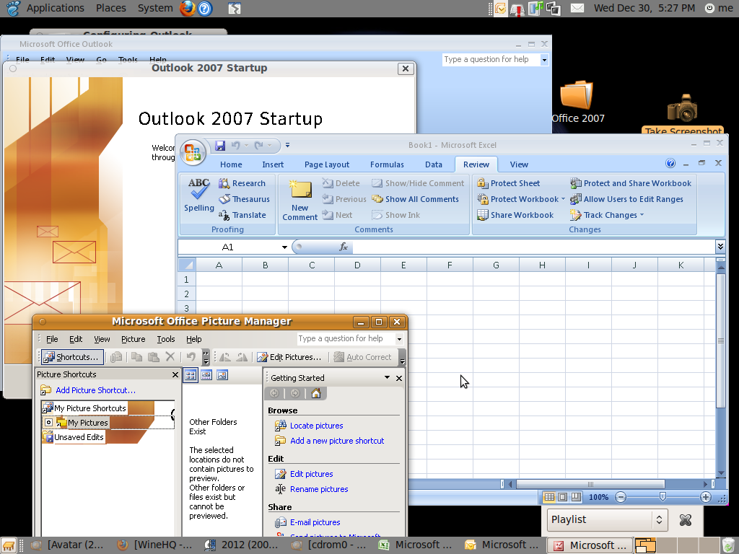Click Auto Correct in Picture Manager toolbar
The width and height of the screenshot is (739, 554).
pyautogui.click(x=362, y=357)
